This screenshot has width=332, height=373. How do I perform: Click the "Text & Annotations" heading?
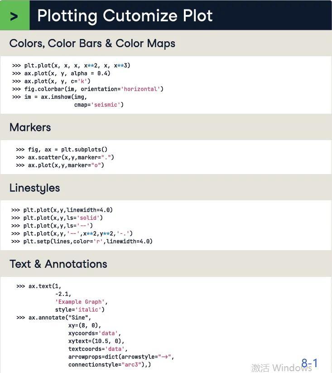click(58, 264)
